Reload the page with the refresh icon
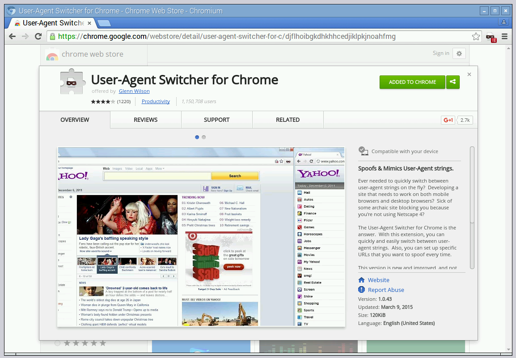This screenshot has width=516, height=358. [38, 37]
